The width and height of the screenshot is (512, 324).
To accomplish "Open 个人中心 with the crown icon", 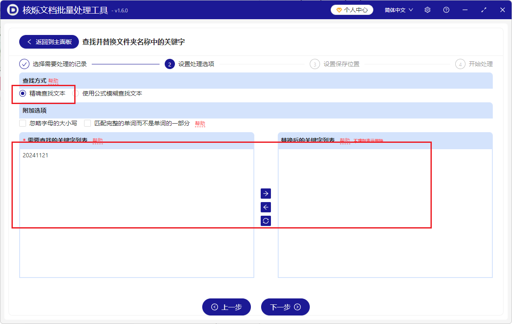I will tap(352, 9).
